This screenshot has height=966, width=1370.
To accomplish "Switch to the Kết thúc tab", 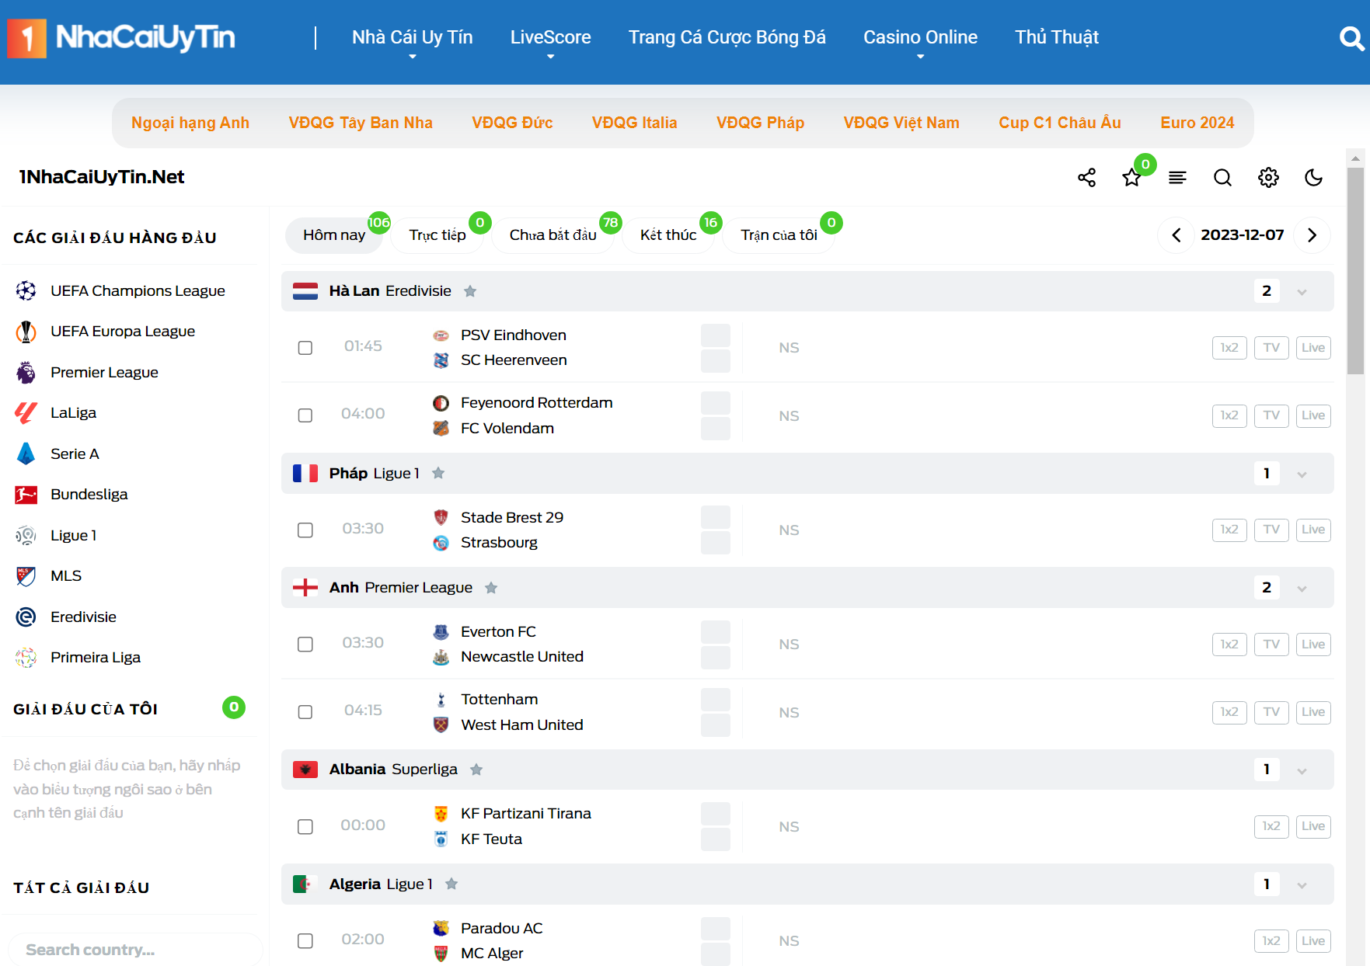I will [x=668, y=235].
